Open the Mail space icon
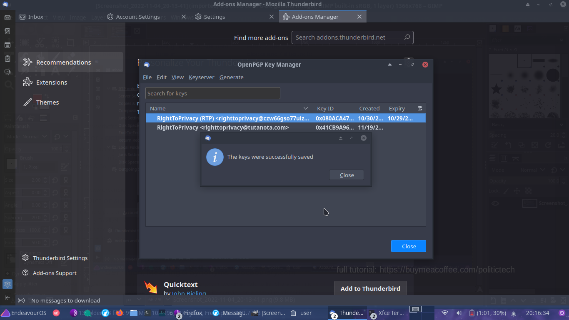This screenshot has height=320, width=569. coord(7,17)
